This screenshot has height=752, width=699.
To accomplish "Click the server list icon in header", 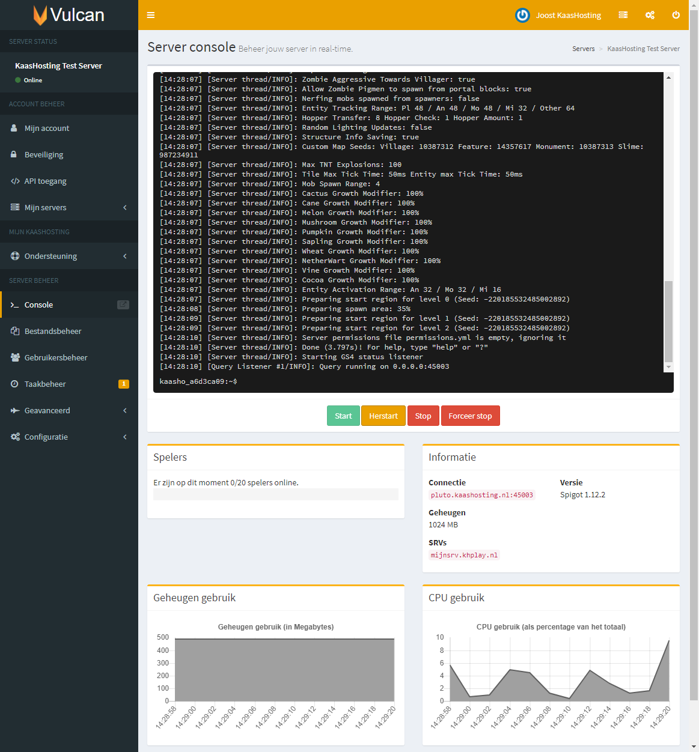I will [x=623, y=15].
